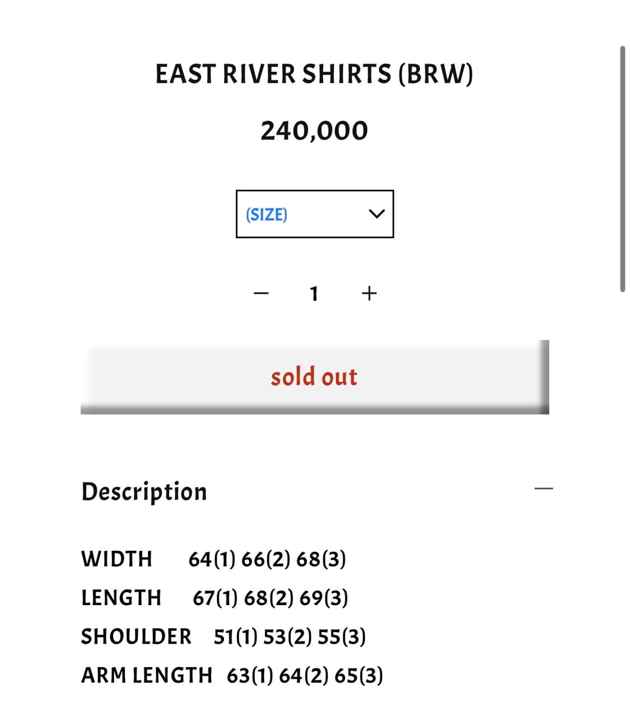
Task: Click the blue (SIZE) placeholder text
Action: click(x=267, y=214)
